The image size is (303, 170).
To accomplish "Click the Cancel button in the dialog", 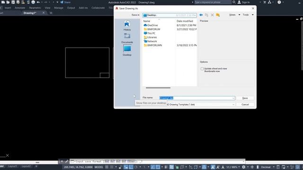I will pos(245,104).
